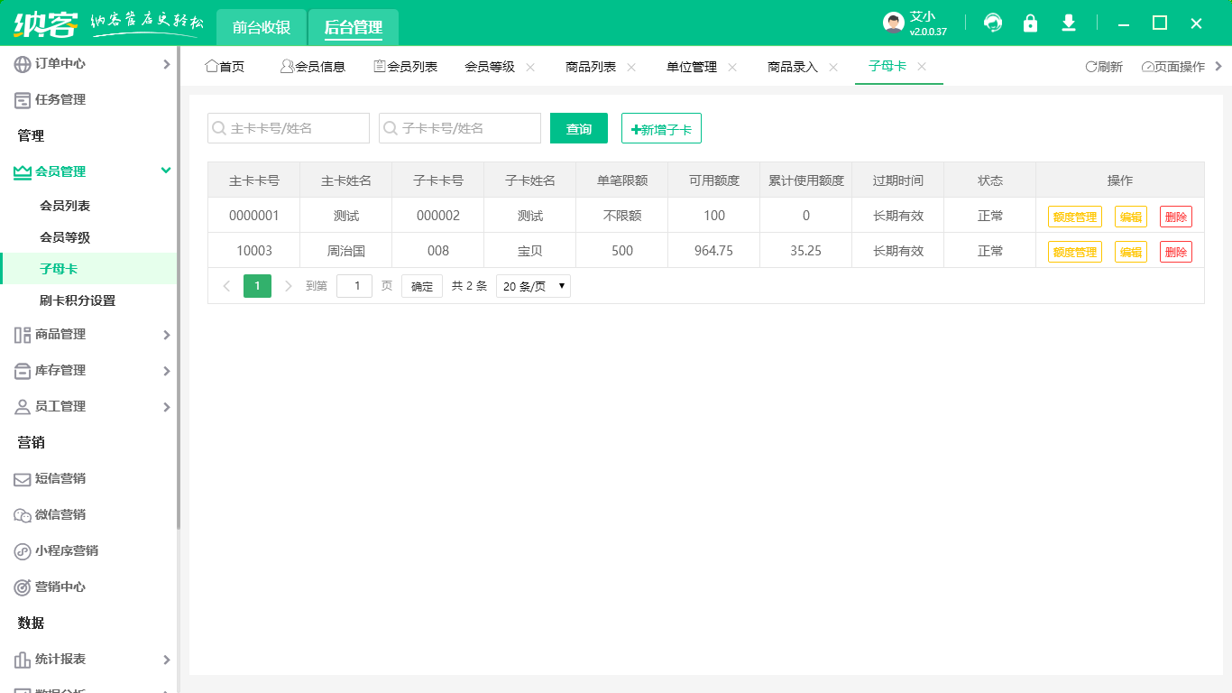Click the 小程序营销 mini-program marketing icon
The height and width of the screenshot is (693, 1232).
click(x=22, y=550)
